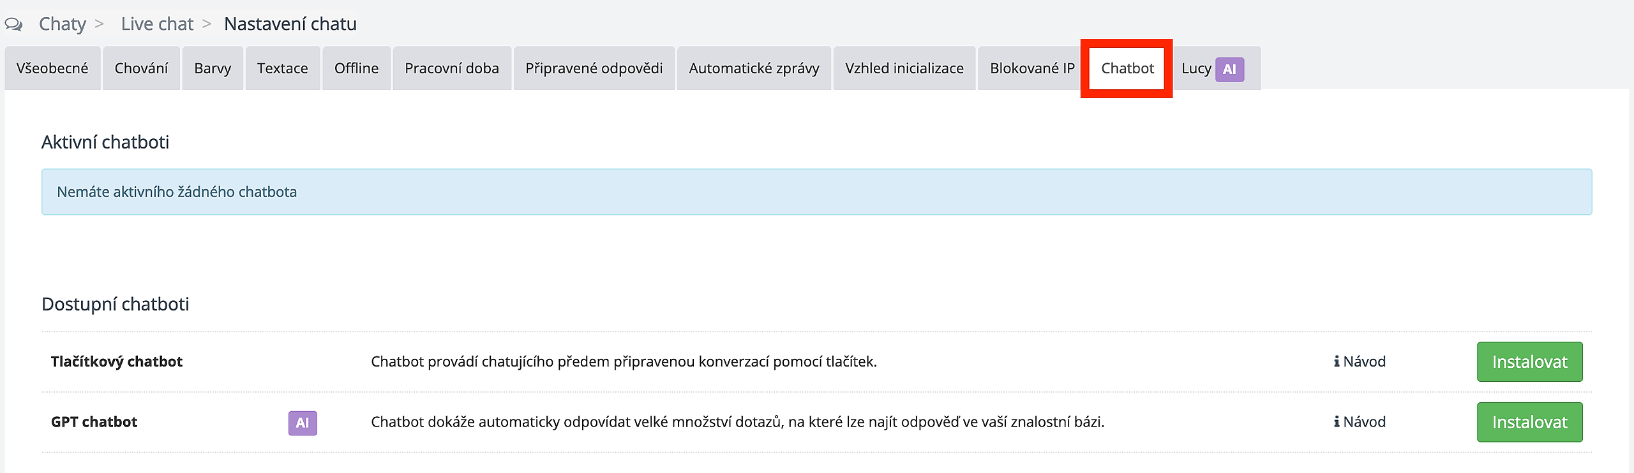Viewport: 1634px width, 473px height.
Task: Open the Barvy tab
Action: (x=213, y=68)
